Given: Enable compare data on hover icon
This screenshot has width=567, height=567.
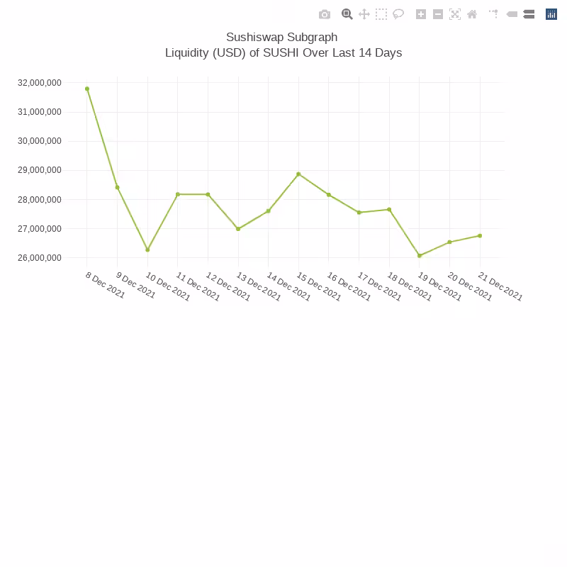Looking at the screenshot, I should tap(529, 14).
